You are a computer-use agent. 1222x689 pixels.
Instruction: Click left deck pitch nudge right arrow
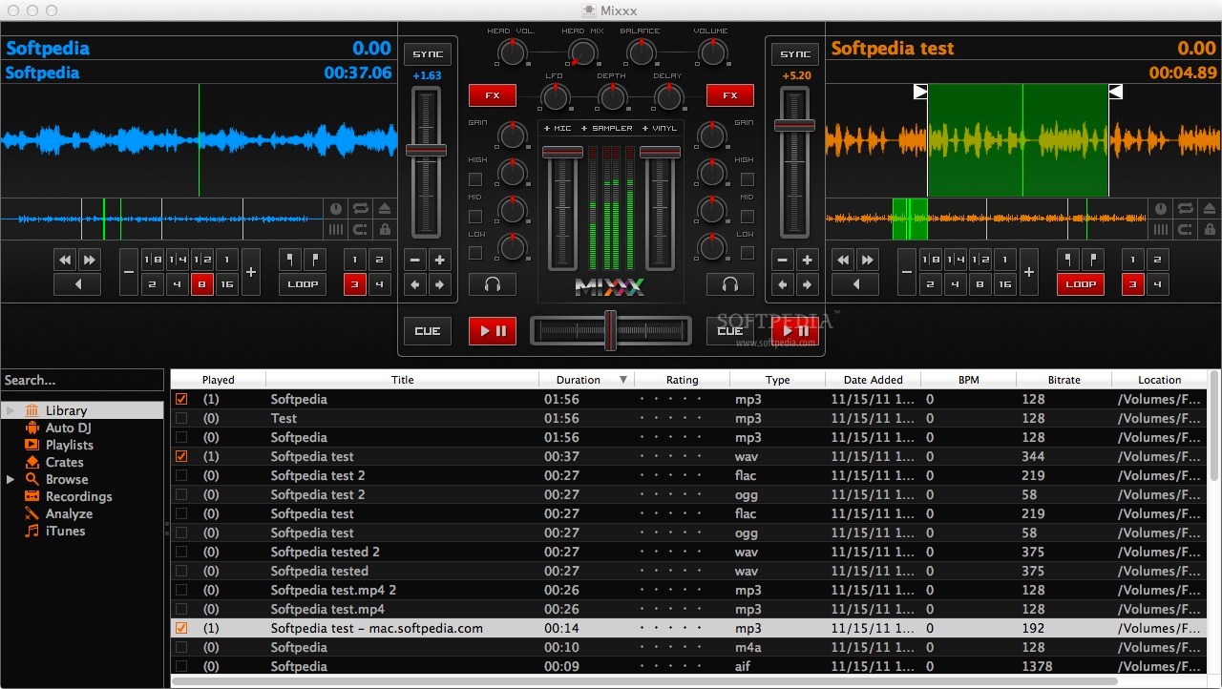coord(439,284)
